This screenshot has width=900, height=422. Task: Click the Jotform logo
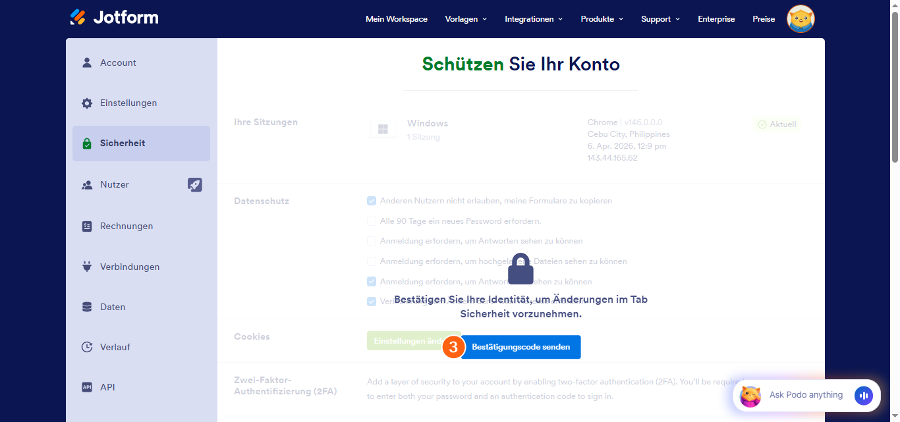(113, 17)
